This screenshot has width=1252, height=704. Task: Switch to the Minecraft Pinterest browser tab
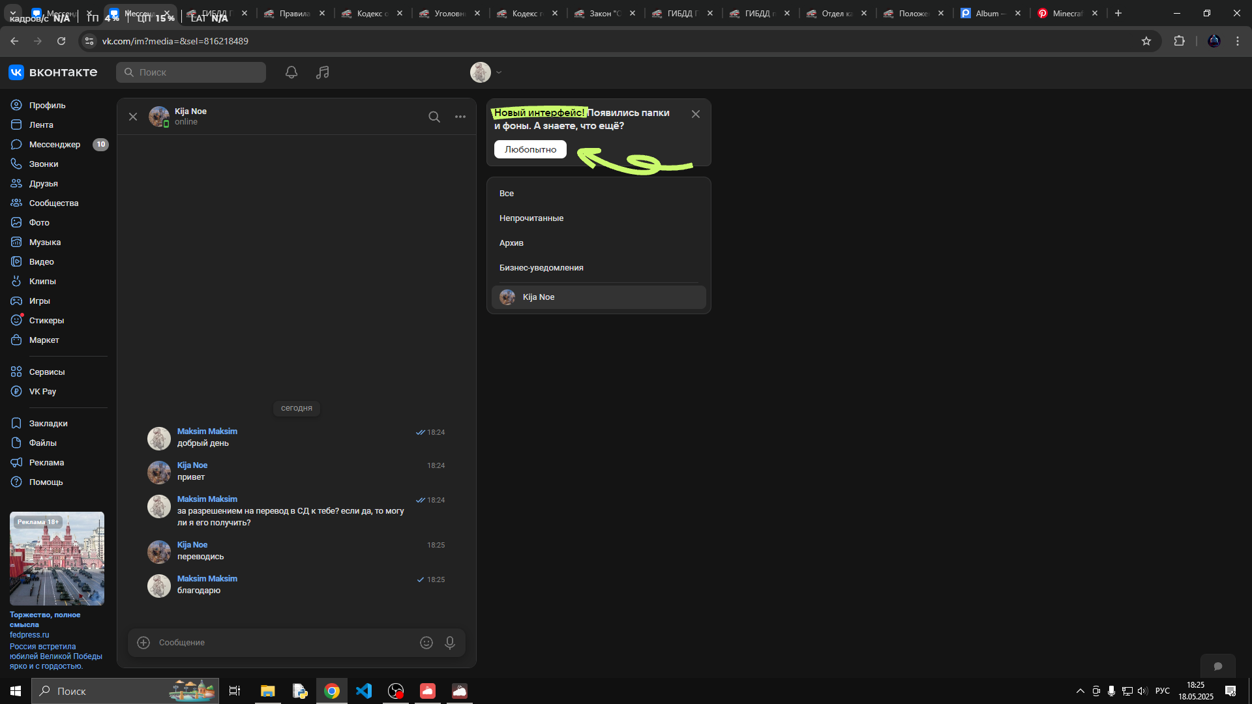[x=1068, y=13]
